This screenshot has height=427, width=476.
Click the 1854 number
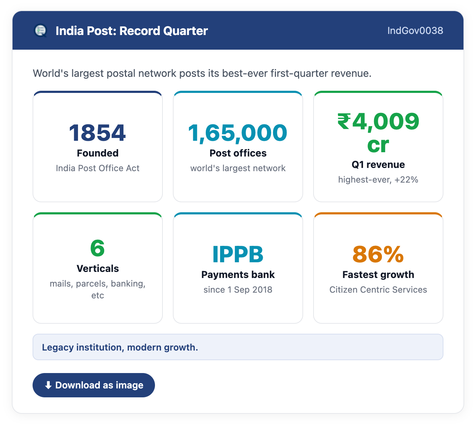[97, 133]
